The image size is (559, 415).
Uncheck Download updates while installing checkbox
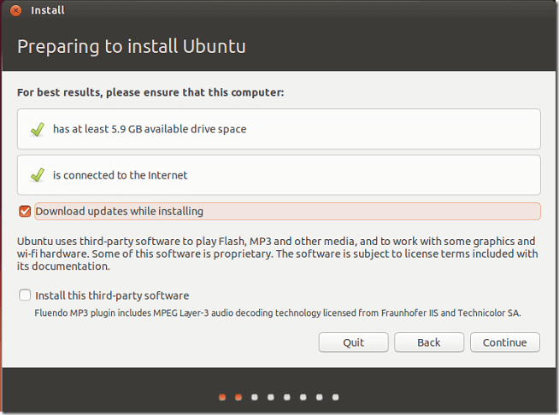tap(25, 211)
